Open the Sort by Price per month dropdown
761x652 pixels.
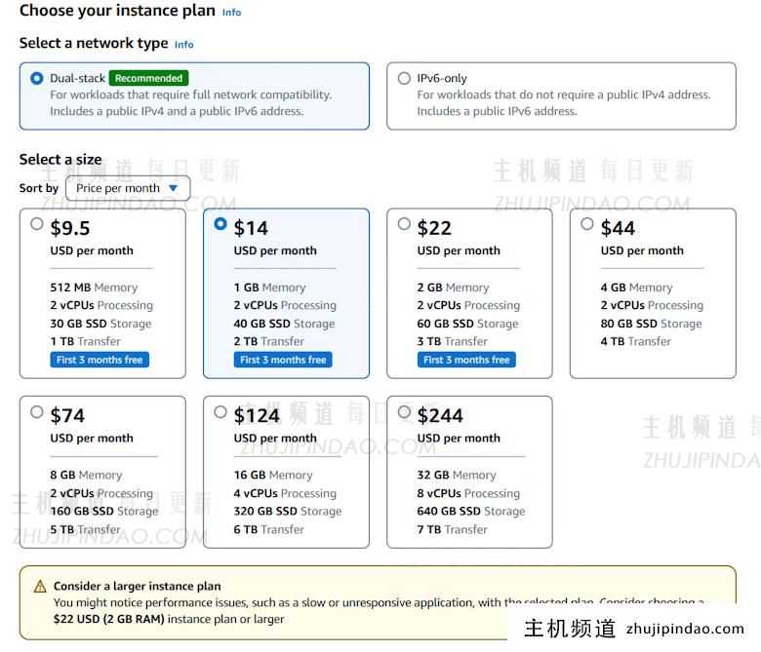(127, 188)
